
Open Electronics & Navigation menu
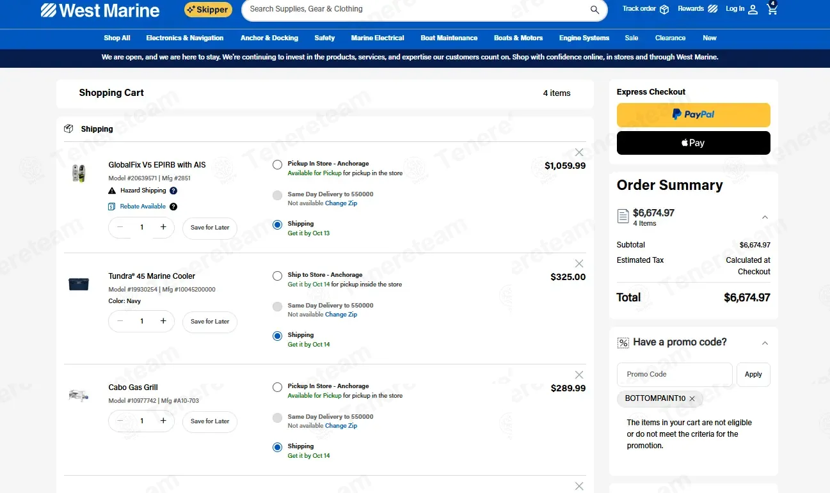[x=185, y=38]
